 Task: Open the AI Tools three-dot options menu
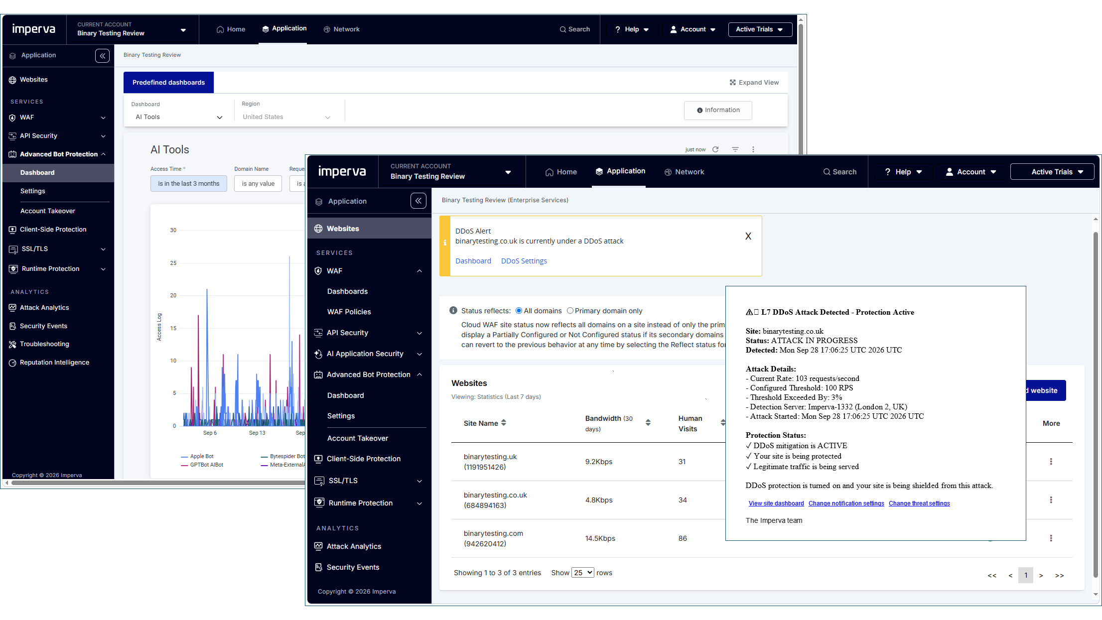tap(753, 149)
